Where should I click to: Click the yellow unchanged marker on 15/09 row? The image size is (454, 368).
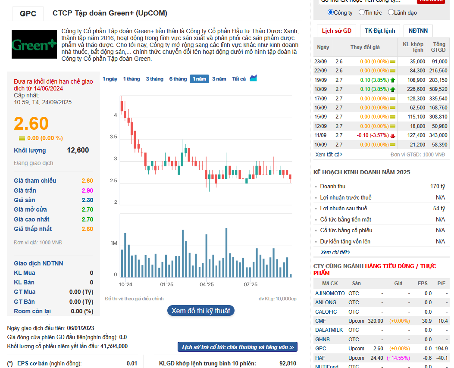click(x=393, y=117)
